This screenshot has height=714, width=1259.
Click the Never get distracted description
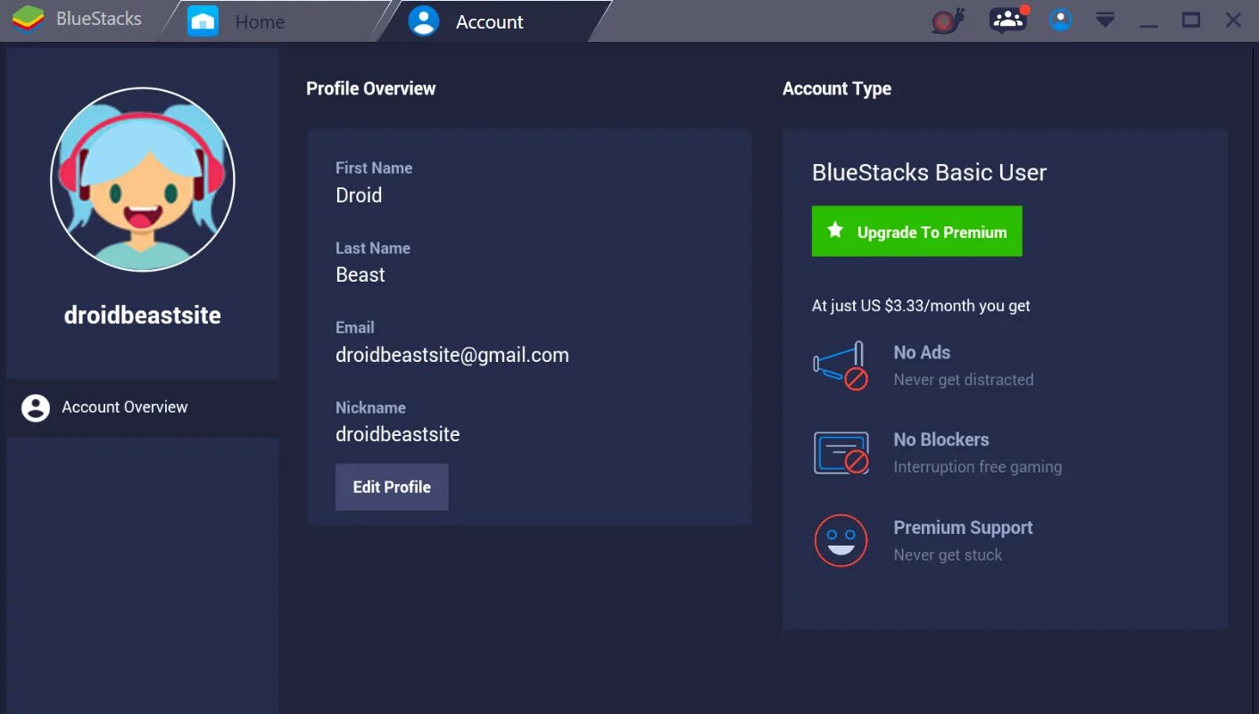[964, 380]
